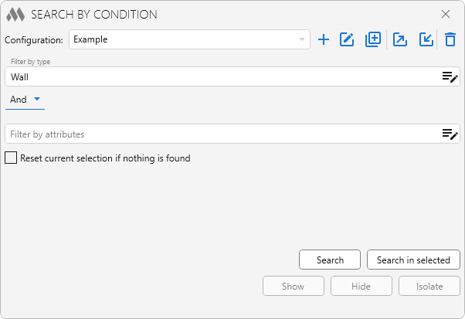The width and height of the screenshot is (465, 319).
Task: Click into the Filter by attributes field
Action: point(220,134)
